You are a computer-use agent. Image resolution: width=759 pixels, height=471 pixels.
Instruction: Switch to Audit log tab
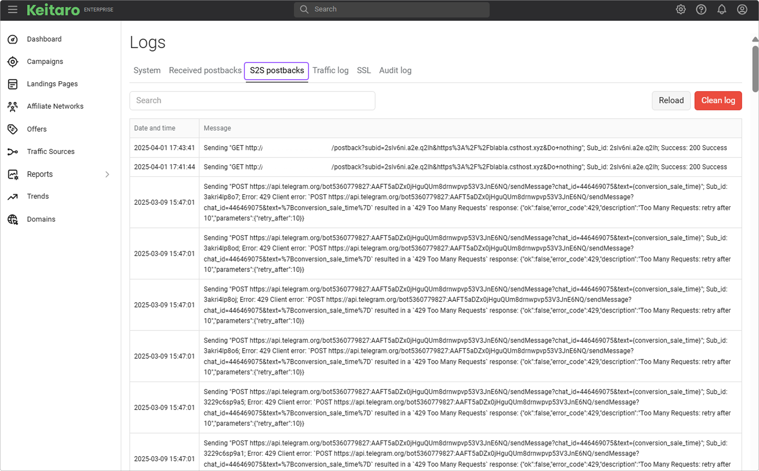(x=395, y=70)
